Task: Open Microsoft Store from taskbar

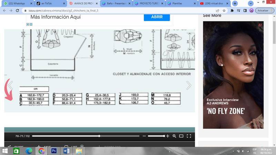Action: [16, 151]
